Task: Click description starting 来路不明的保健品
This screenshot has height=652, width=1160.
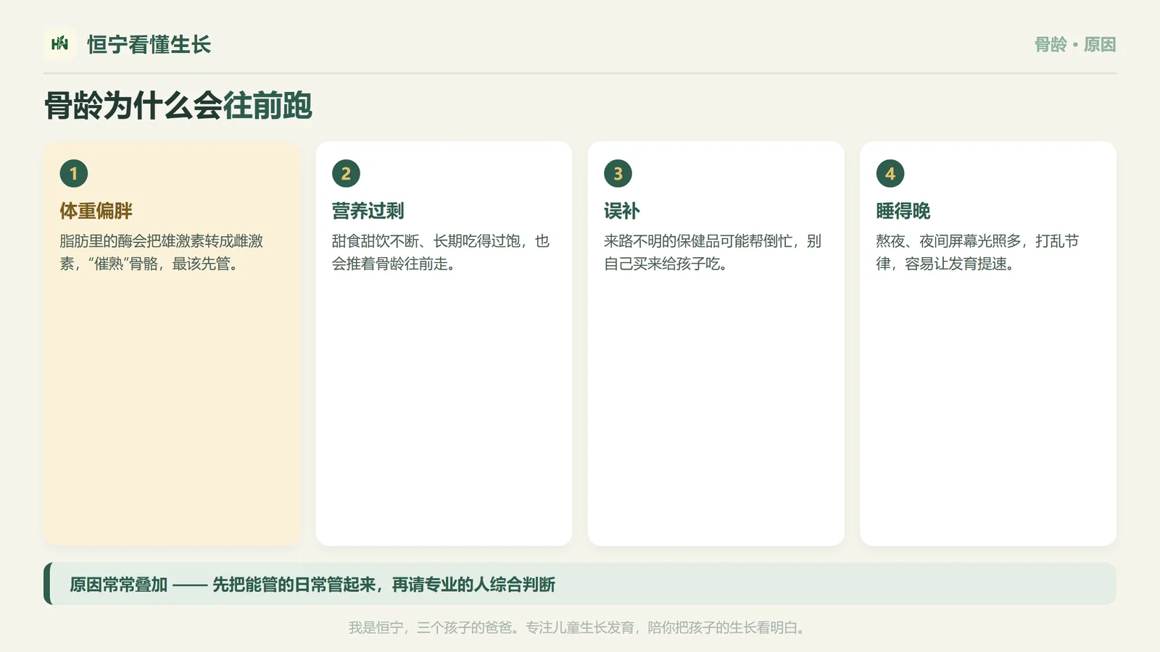Action: click(713, 252)
